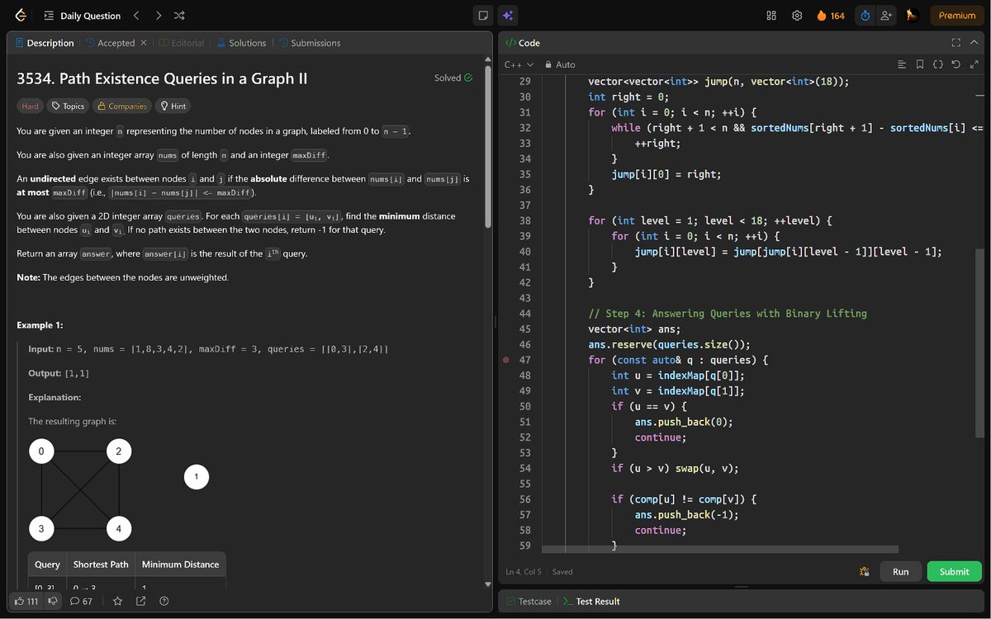This screenshot has height=619, width=991.
Task: Collapse the Code panel with chevron
Action: click(974, 43)
